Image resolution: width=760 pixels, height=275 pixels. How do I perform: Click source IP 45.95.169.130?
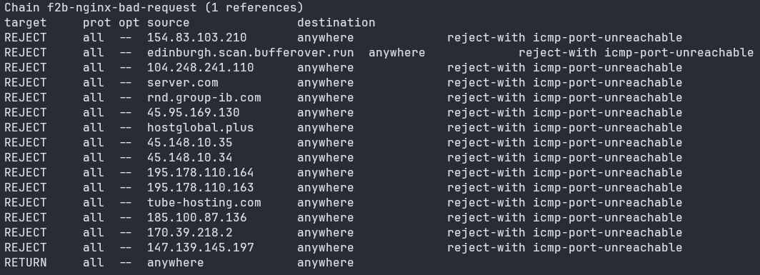point(194,113)
